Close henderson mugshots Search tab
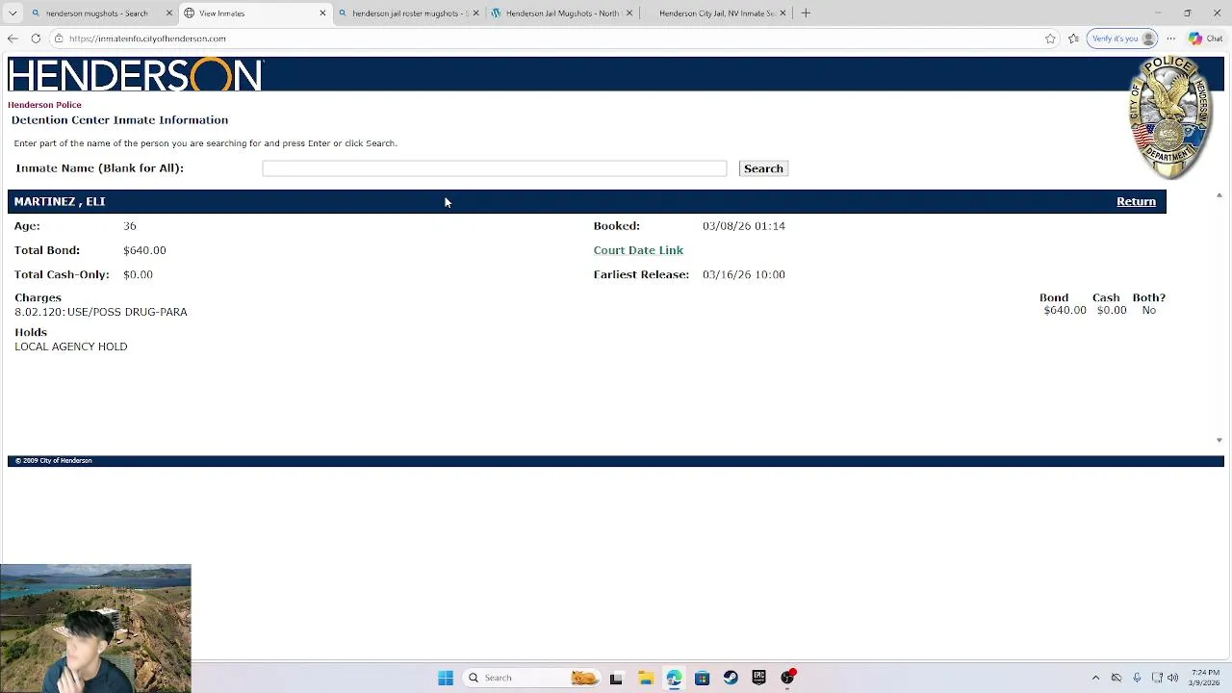Image resolution: width=1232 pixels, height=693 pixels. pos(169,13)
